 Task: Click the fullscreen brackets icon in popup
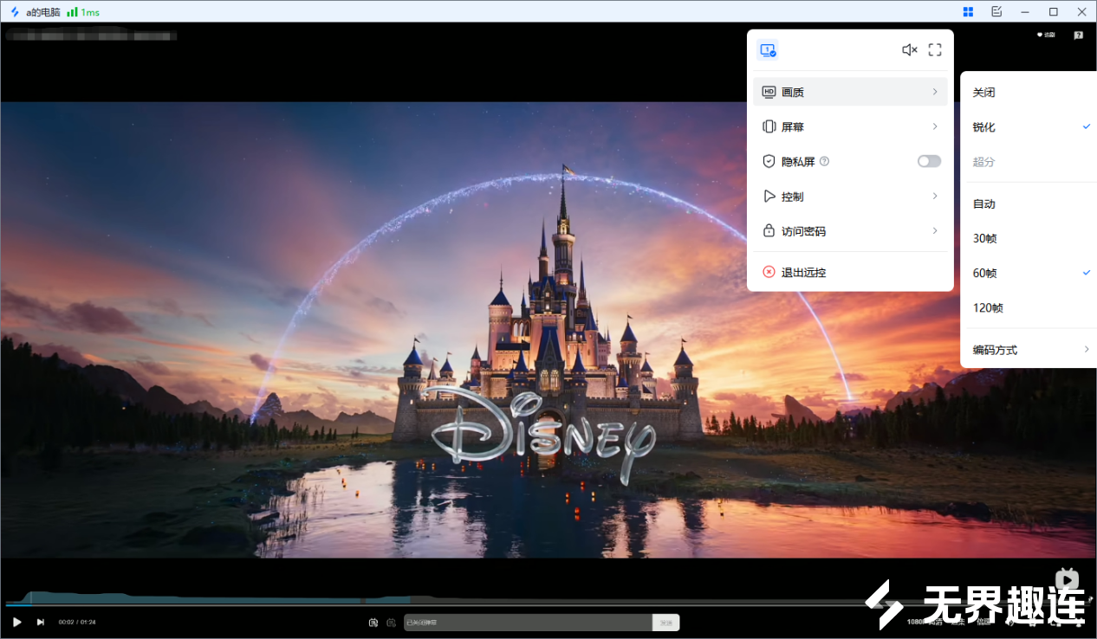[935, 50]
